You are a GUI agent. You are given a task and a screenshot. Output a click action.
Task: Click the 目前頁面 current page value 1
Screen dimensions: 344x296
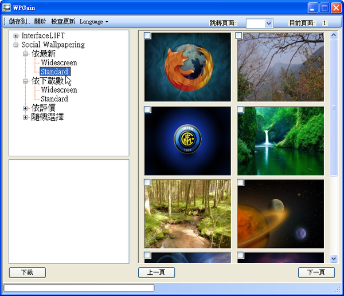[x=325, y=23]
